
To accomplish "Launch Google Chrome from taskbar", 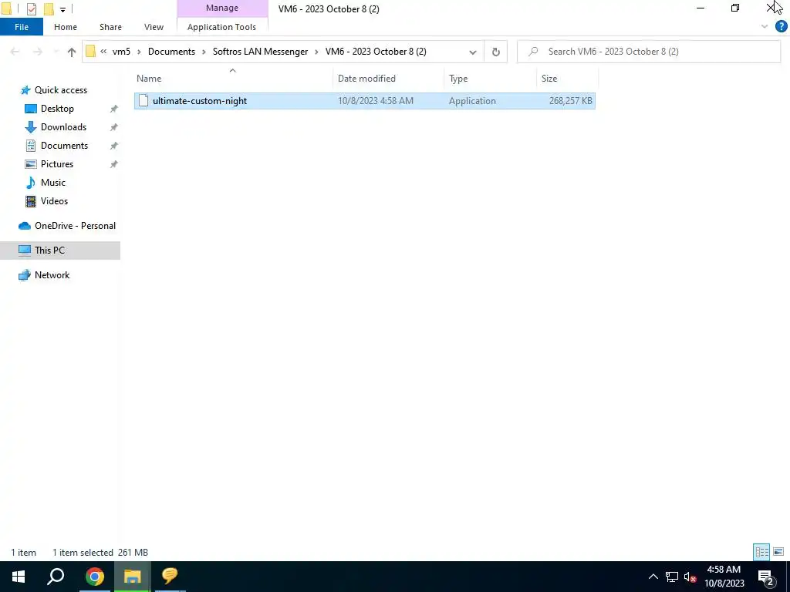I will click(x=95, y=577).
